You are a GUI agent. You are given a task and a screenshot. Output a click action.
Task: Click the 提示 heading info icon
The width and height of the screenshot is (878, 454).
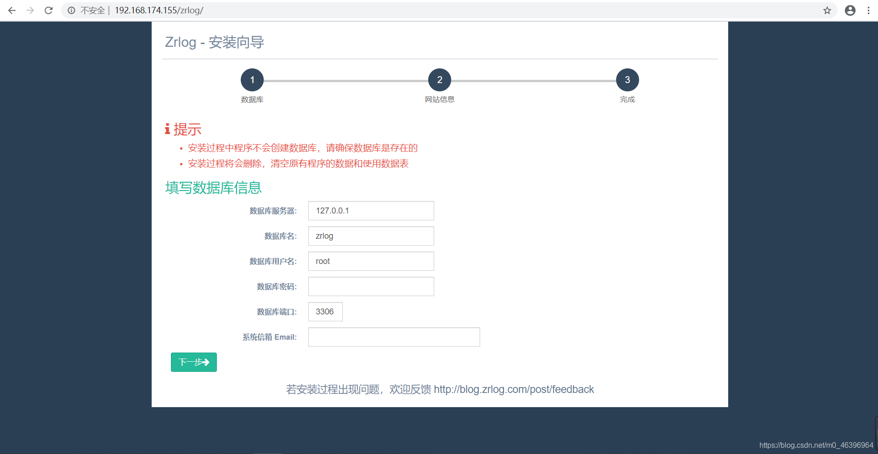point(168,129)
